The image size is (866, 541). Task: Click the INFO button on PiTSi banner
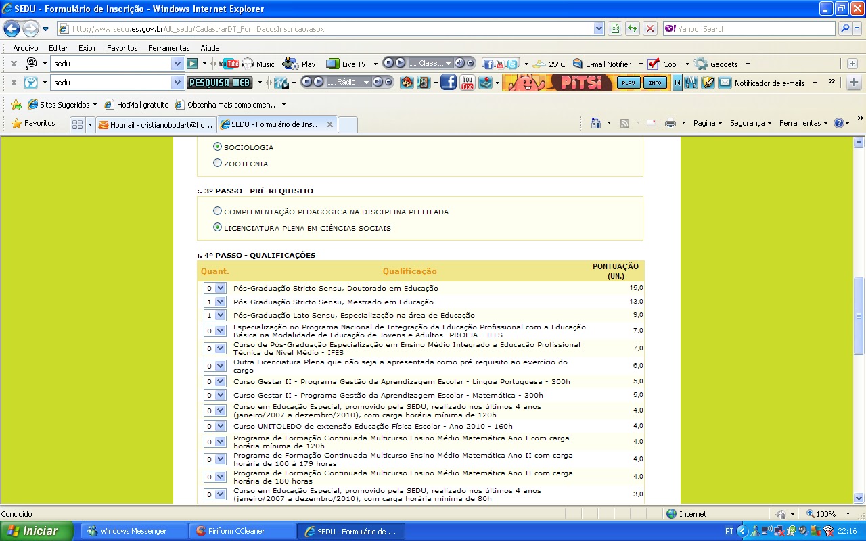(x=654, y=83)
